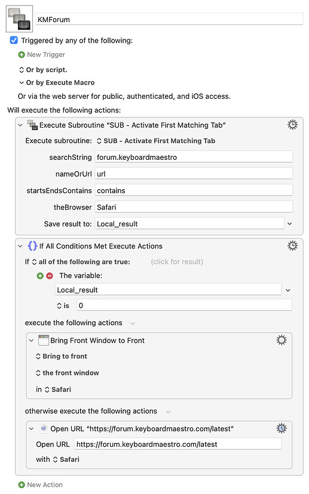The height and width of the screenshot is (494, 309).
Task: Click the KMForum macro icon well
Action: 19,19
